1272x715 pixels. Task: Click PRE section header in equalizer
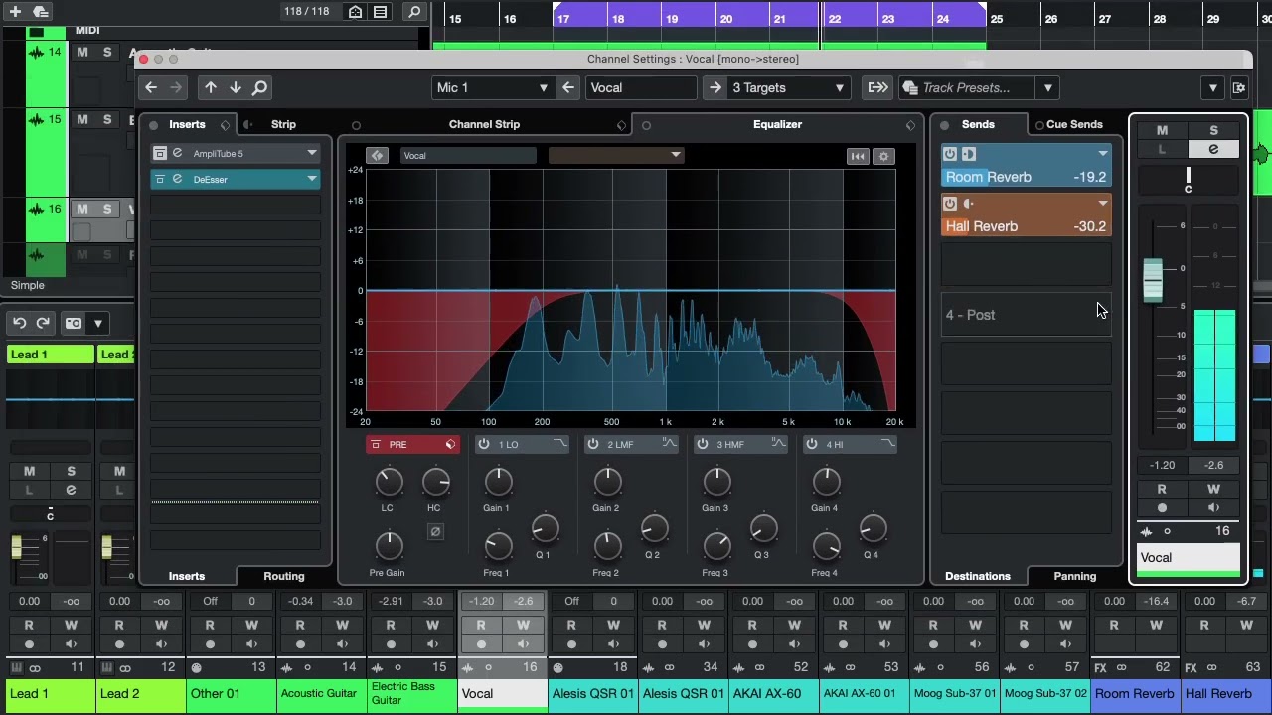click(x=411, y=444)
